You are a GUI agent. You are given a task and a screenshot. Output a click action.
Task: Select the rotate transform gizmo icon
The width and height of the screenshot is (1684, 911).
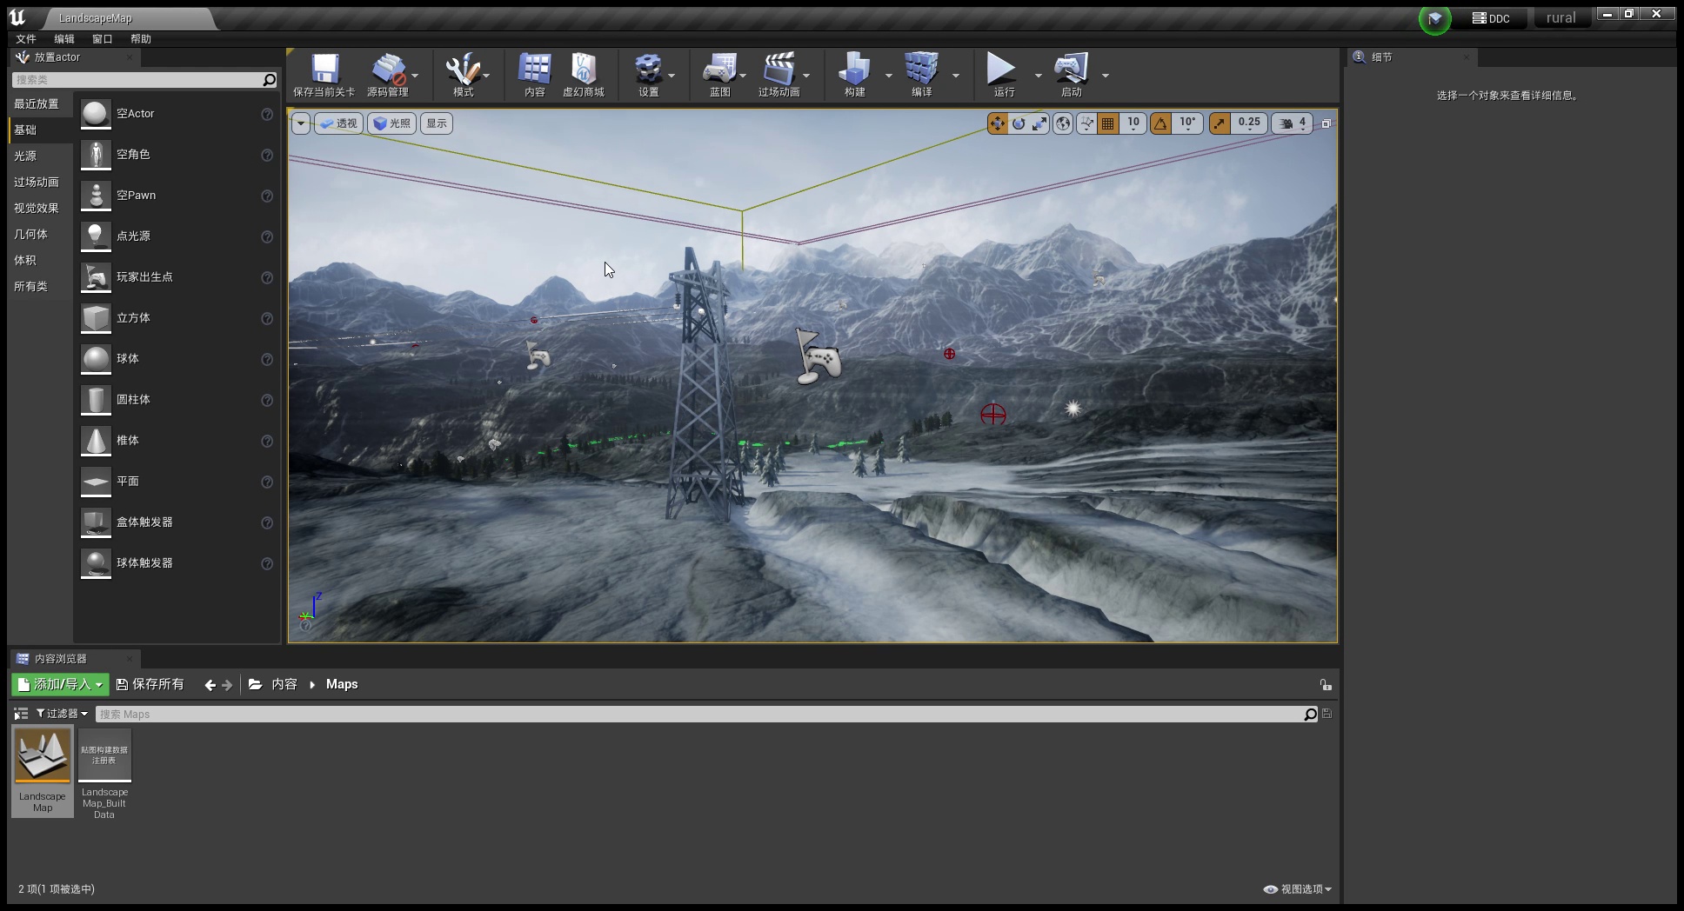coord(1019,123)
